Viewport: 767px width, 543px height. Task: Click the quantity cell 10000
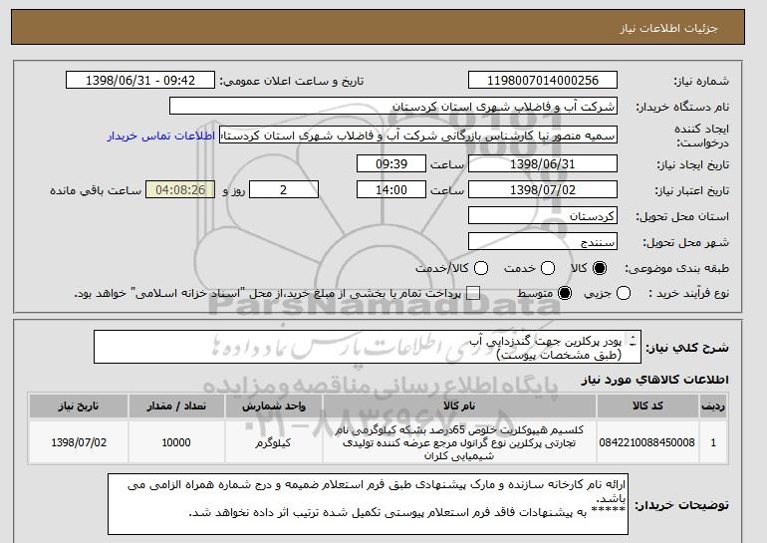176,442
